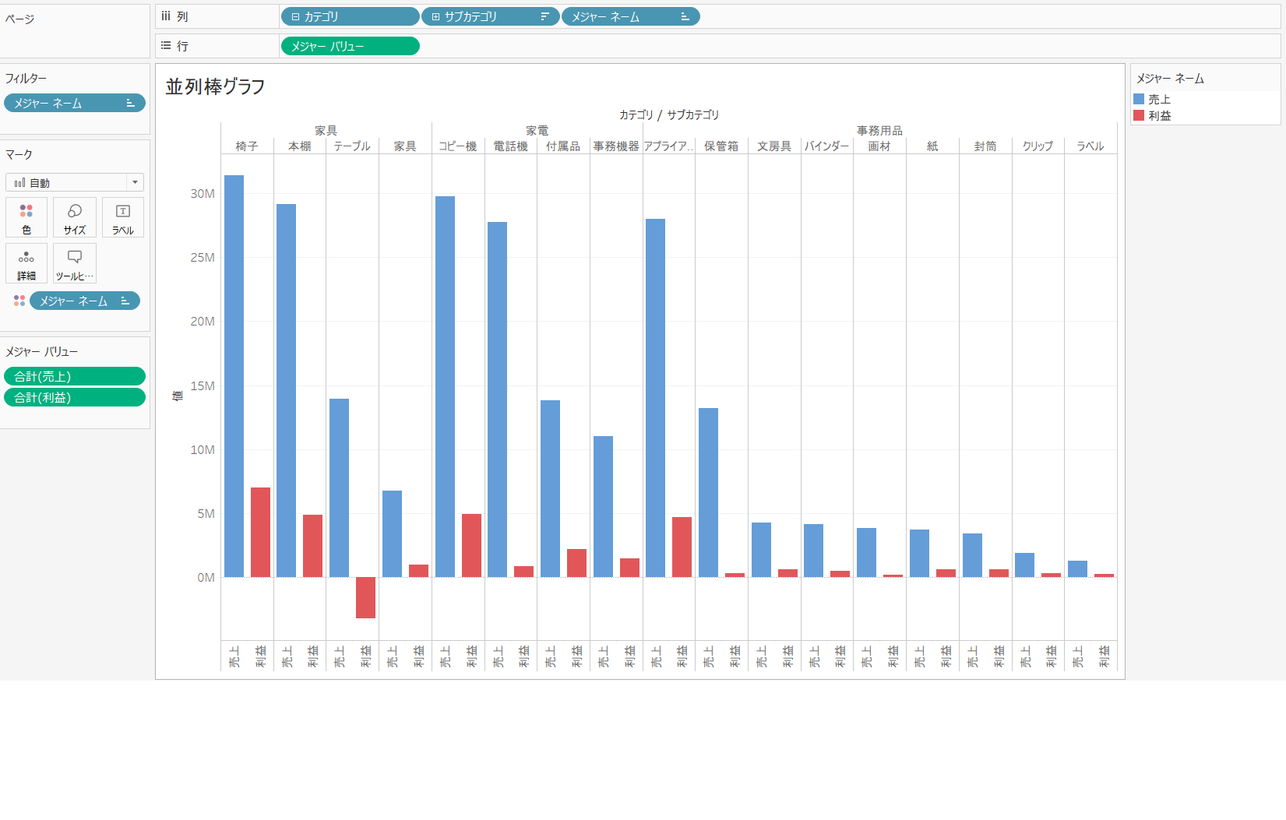Click the sort icon on サブカテゴリ pill
Image resolution: width=1286 pixels, height=820 pixels.
[544, 16]
